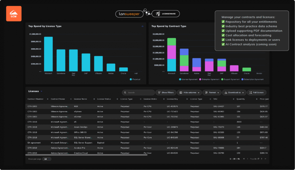Viewport: 295px width, 170px height.
Task: Click the Expired license status cell
Action: point(101,143)
